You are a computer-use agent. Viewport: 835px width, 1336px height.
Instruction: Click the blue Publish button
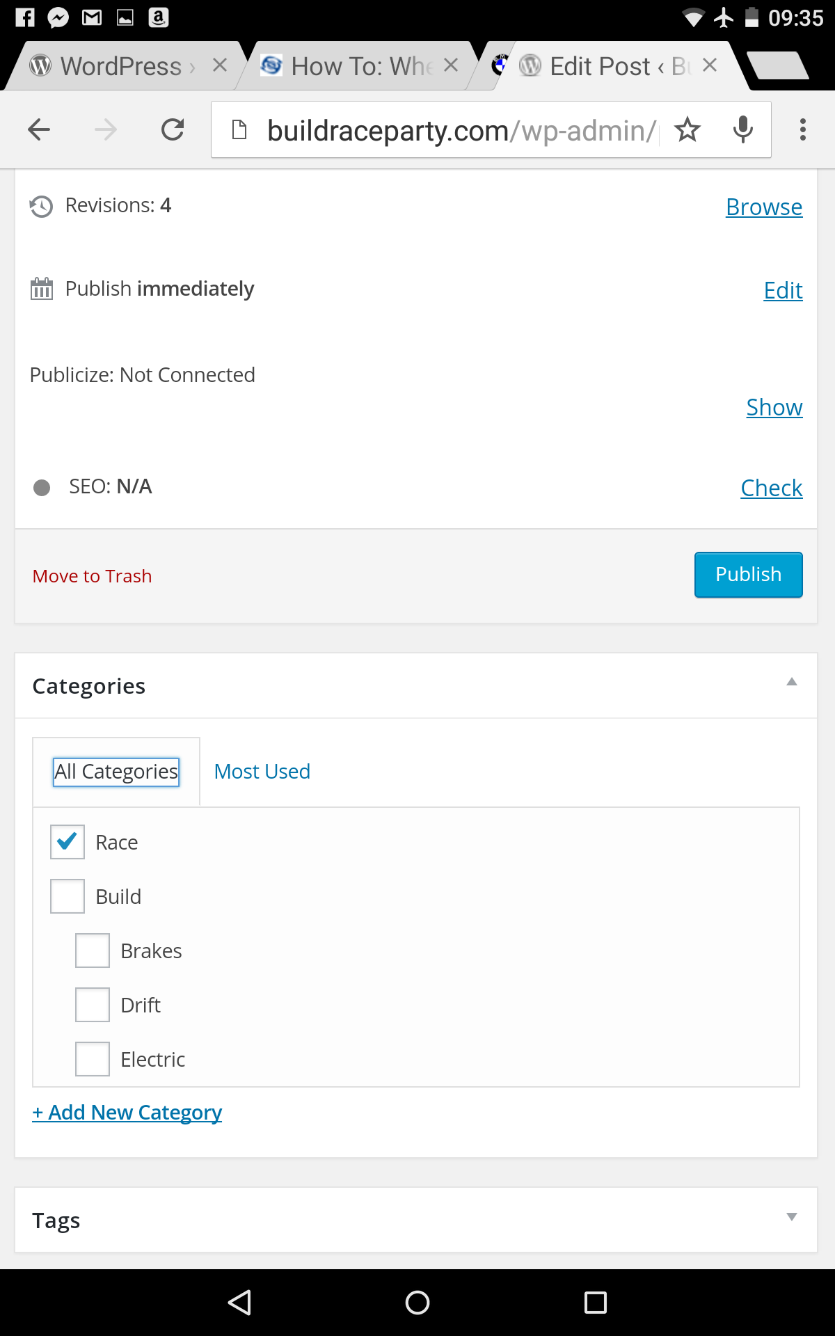pyautogui.click(x=748, y=575)
